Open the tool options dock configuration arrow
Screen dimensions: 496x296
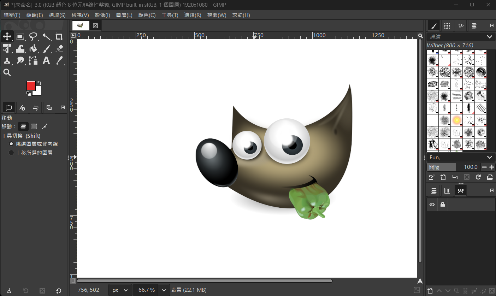coord(63,107)
